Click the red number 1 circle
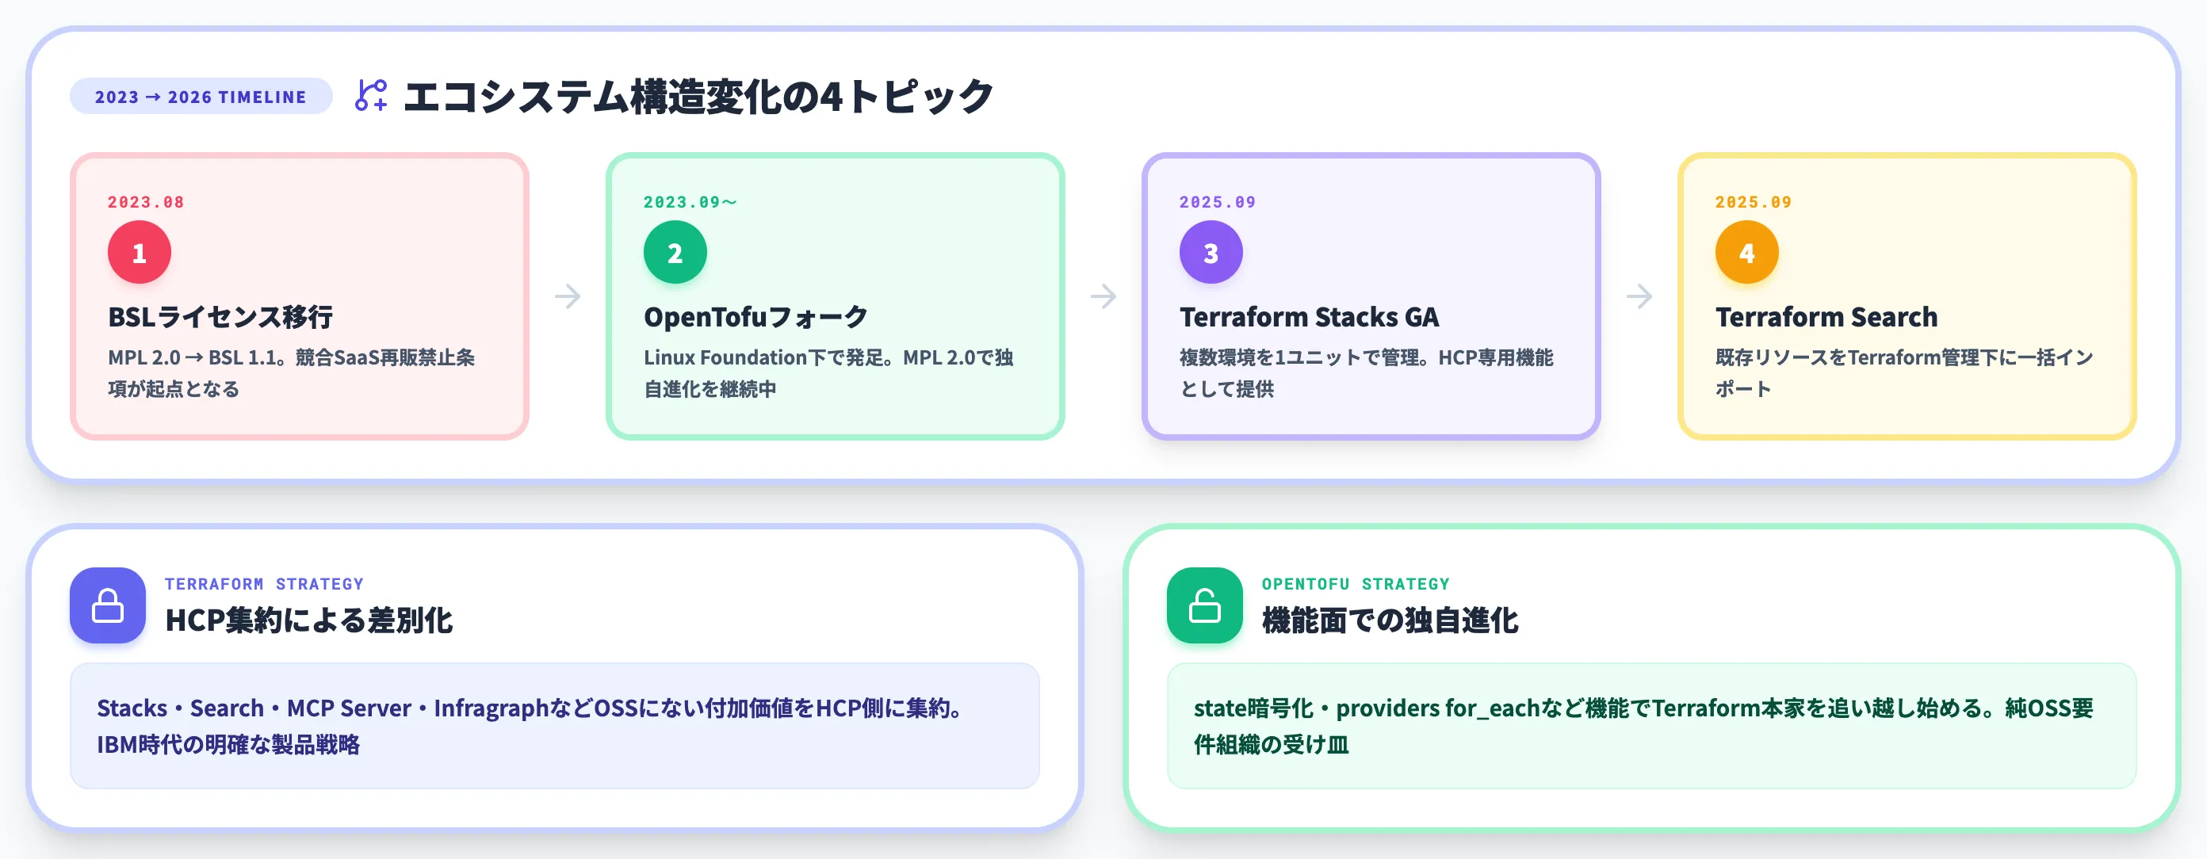Screen dimensions: 2207x859 pos(139,253)
